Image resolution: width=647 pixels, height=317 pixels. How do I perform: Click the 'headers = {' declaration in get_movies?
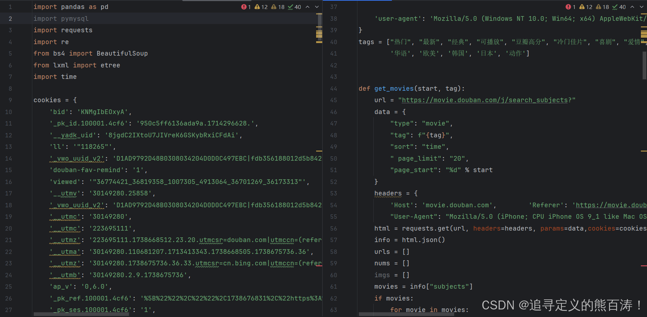point(396,193)
